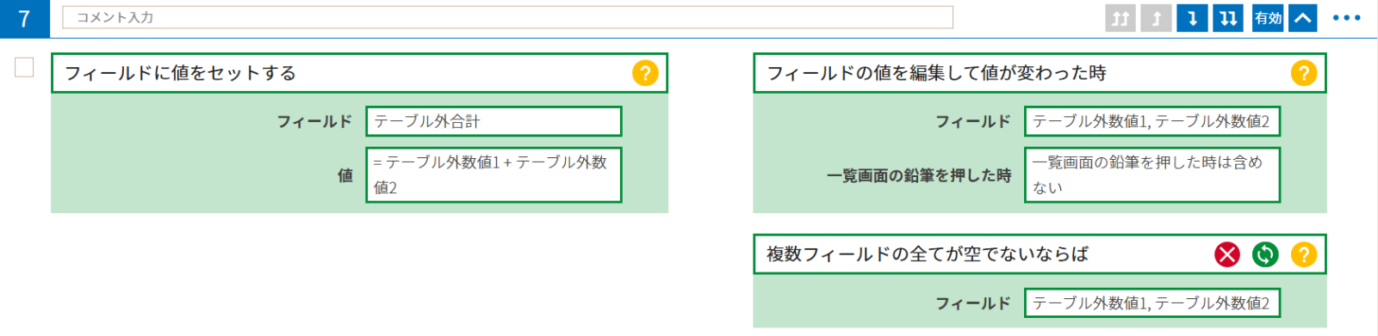Open the 一覧画面の鉛筆を押した時は含めない option

click(1152, 174)
